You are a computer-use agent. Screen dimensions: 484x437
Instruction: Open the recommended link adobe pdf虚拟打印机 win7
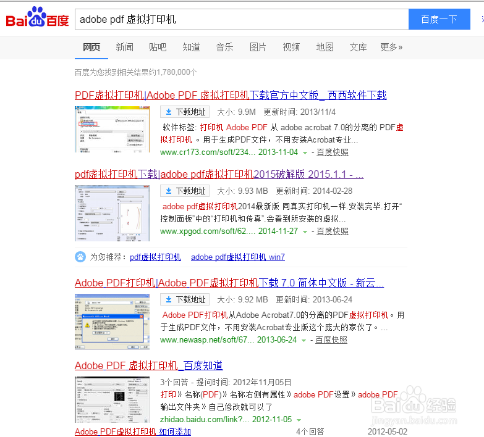pos(238,257)
